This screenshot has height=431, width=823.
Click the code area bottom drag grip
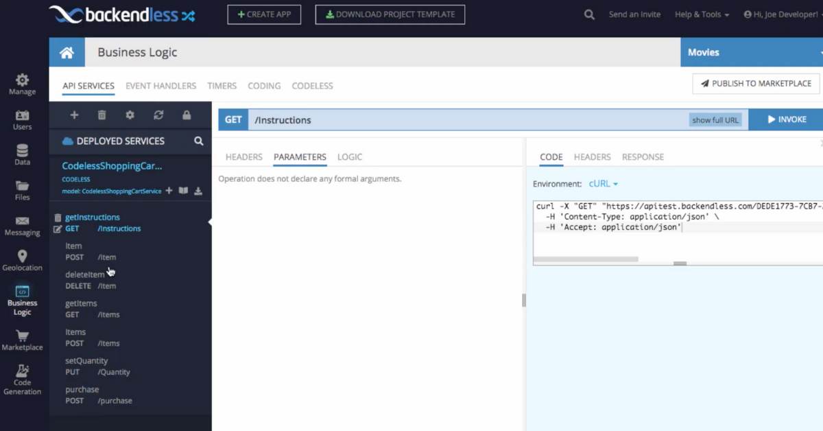click(680, 264)
